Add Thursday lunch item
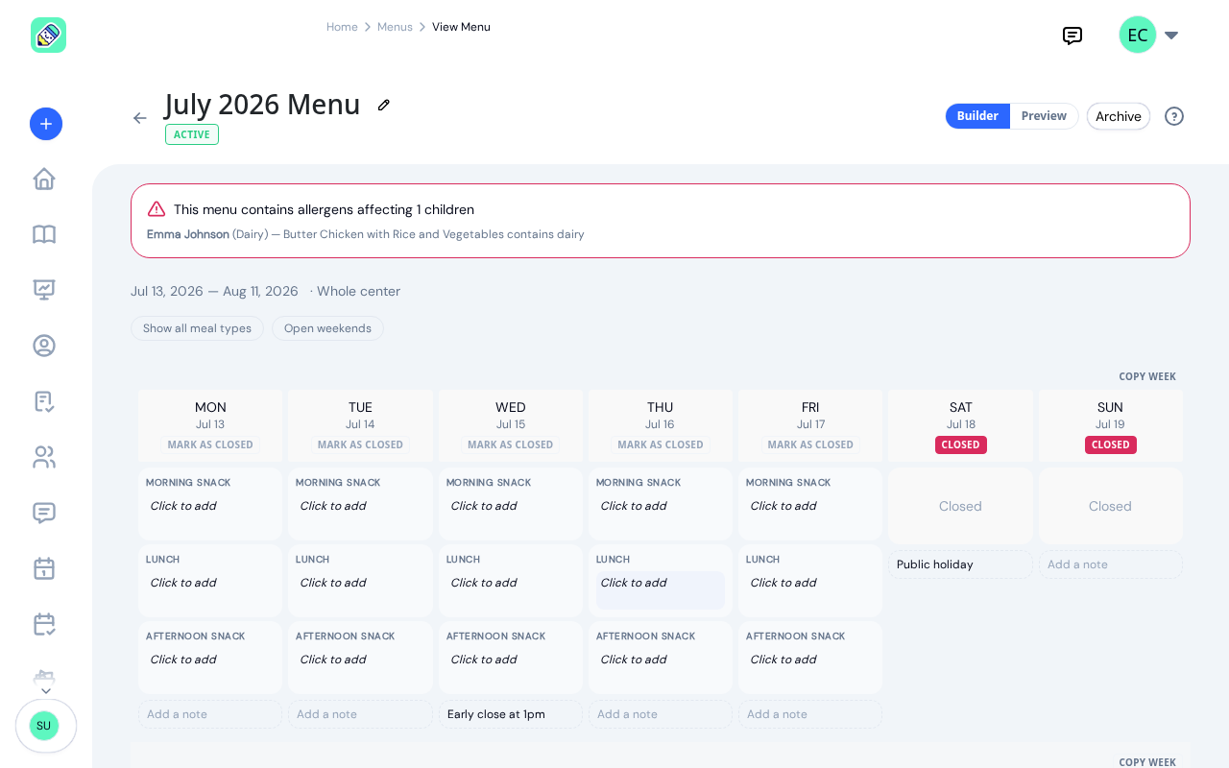Screen dimensions: 1229x768 point(661,589)
